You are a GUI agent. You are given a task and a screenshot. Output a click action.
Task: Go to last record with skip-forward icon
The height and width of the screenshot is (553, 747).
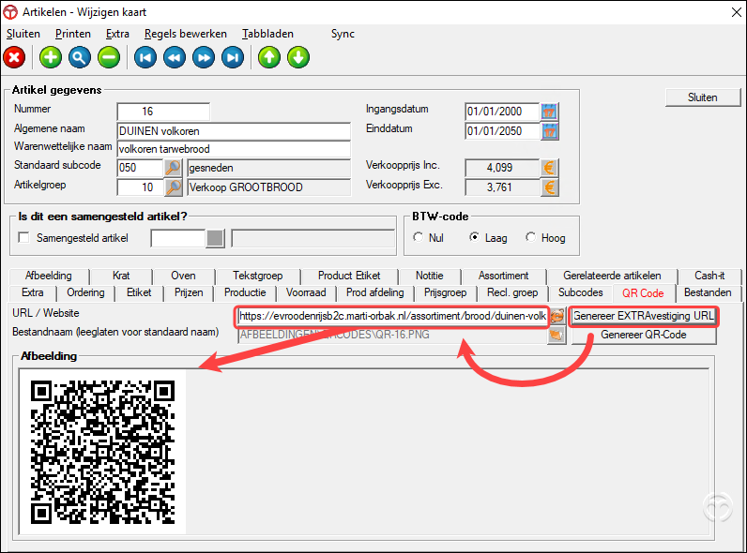click(x=233, y=57)
